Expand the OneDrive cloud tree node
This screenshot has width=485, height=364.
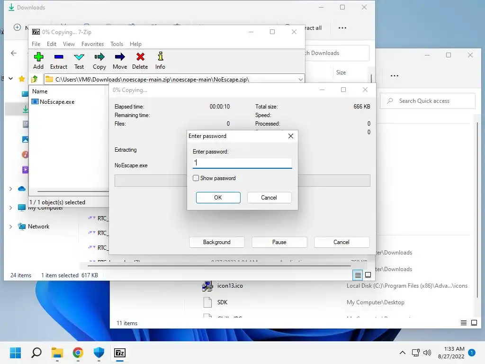[10, 189]
